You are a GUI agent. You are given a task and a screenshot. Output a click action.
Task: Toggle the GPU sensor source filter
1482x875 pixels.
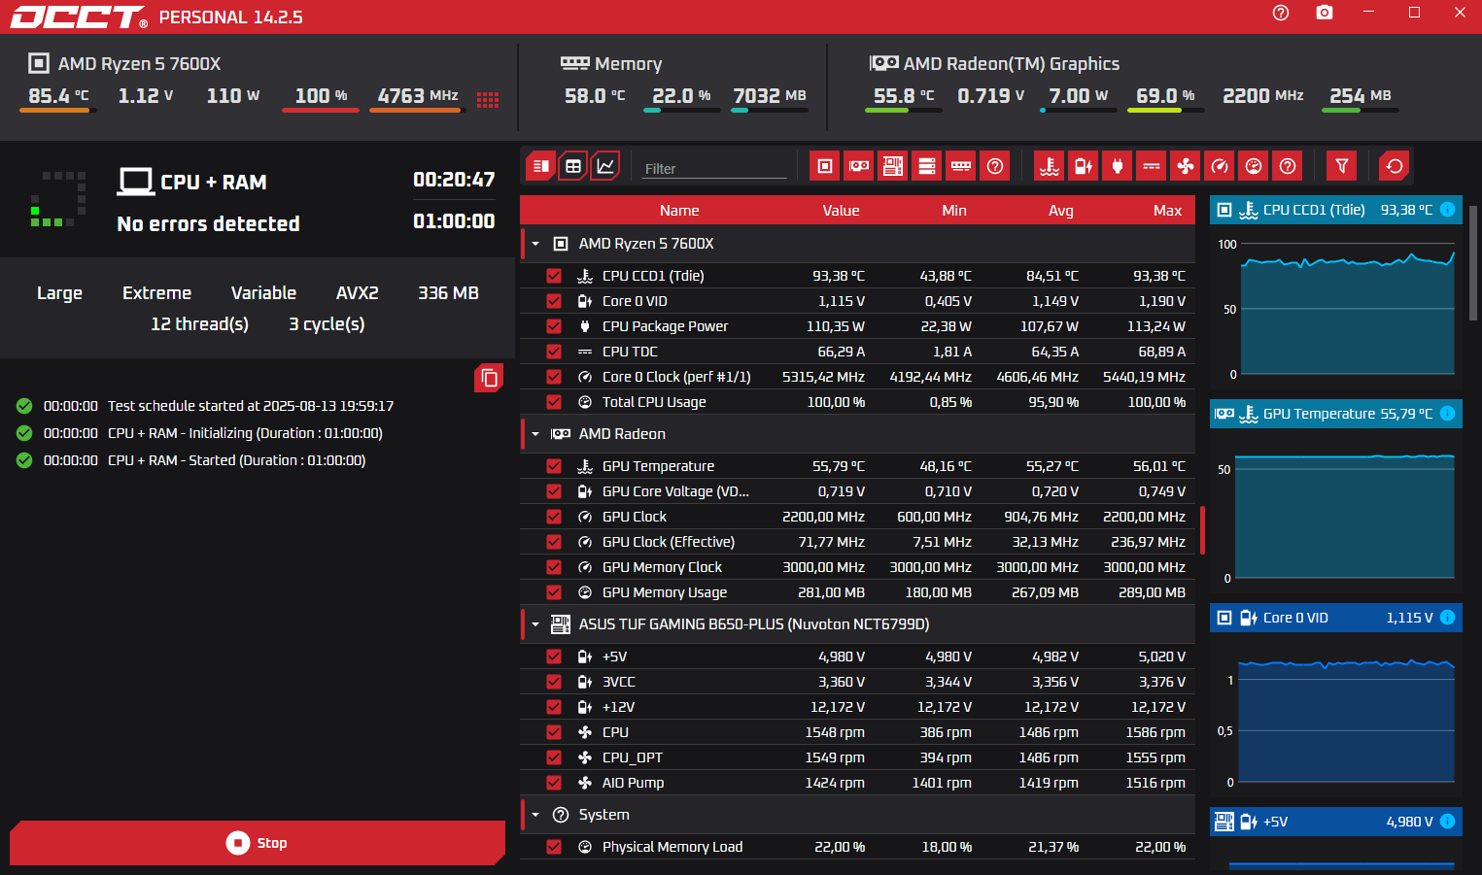pyautogui.click(x=859, y=166)
